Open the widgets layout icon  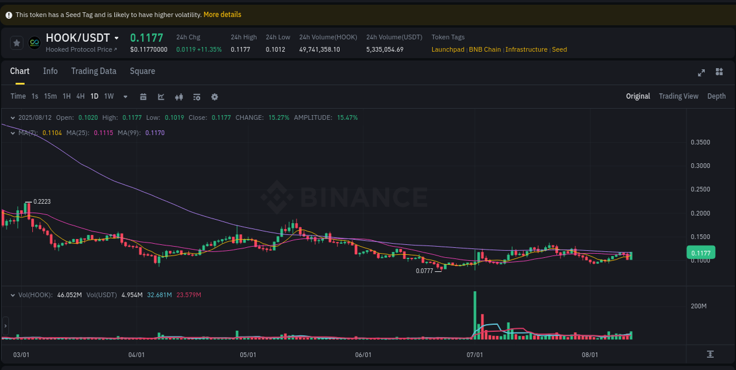point(719,72)
